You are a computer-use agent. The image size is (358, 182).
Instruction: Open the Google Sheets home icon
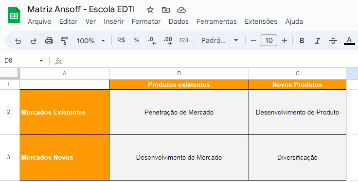pyautogui.click(x=14, y=15)
